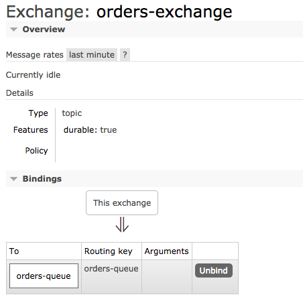Click the Message rates label
303x303 pixels.
coord(35,55)
